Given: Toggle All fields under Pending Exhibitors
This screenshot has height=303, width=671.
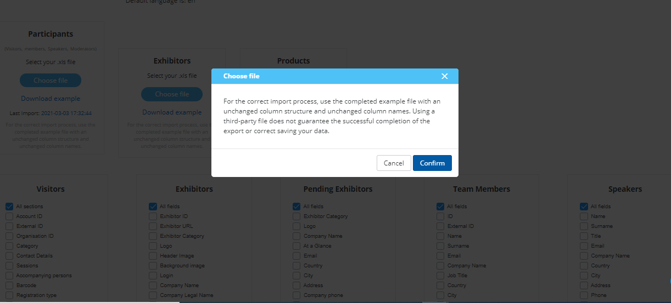Looking at the screenshot, I should pos(297,207).
